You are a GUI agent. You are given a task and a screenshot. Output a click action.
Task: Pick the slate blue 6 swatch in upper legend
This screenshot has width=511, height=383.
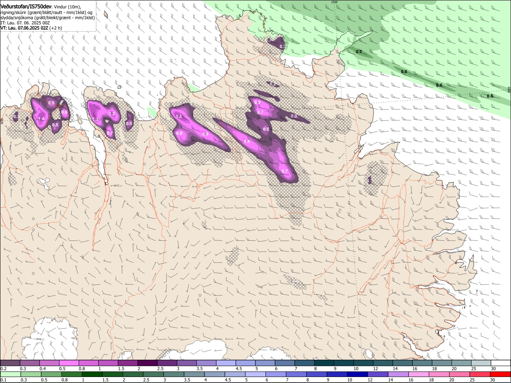point(284,363)
